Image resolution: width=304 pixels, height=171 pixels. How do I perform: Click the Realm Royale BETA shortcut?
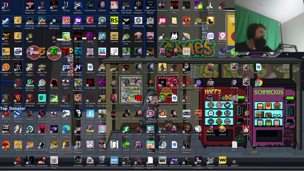(42, 22)
